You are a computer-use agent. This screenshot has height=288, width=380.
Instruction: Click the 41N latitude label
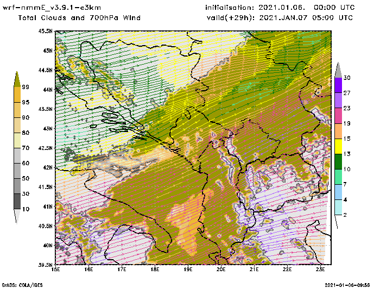(48, 206)
